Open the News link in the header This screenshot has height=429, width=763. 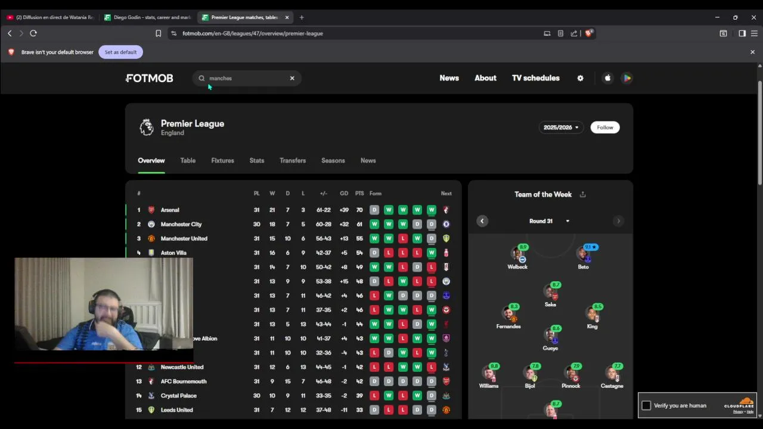tap(449, 78)
